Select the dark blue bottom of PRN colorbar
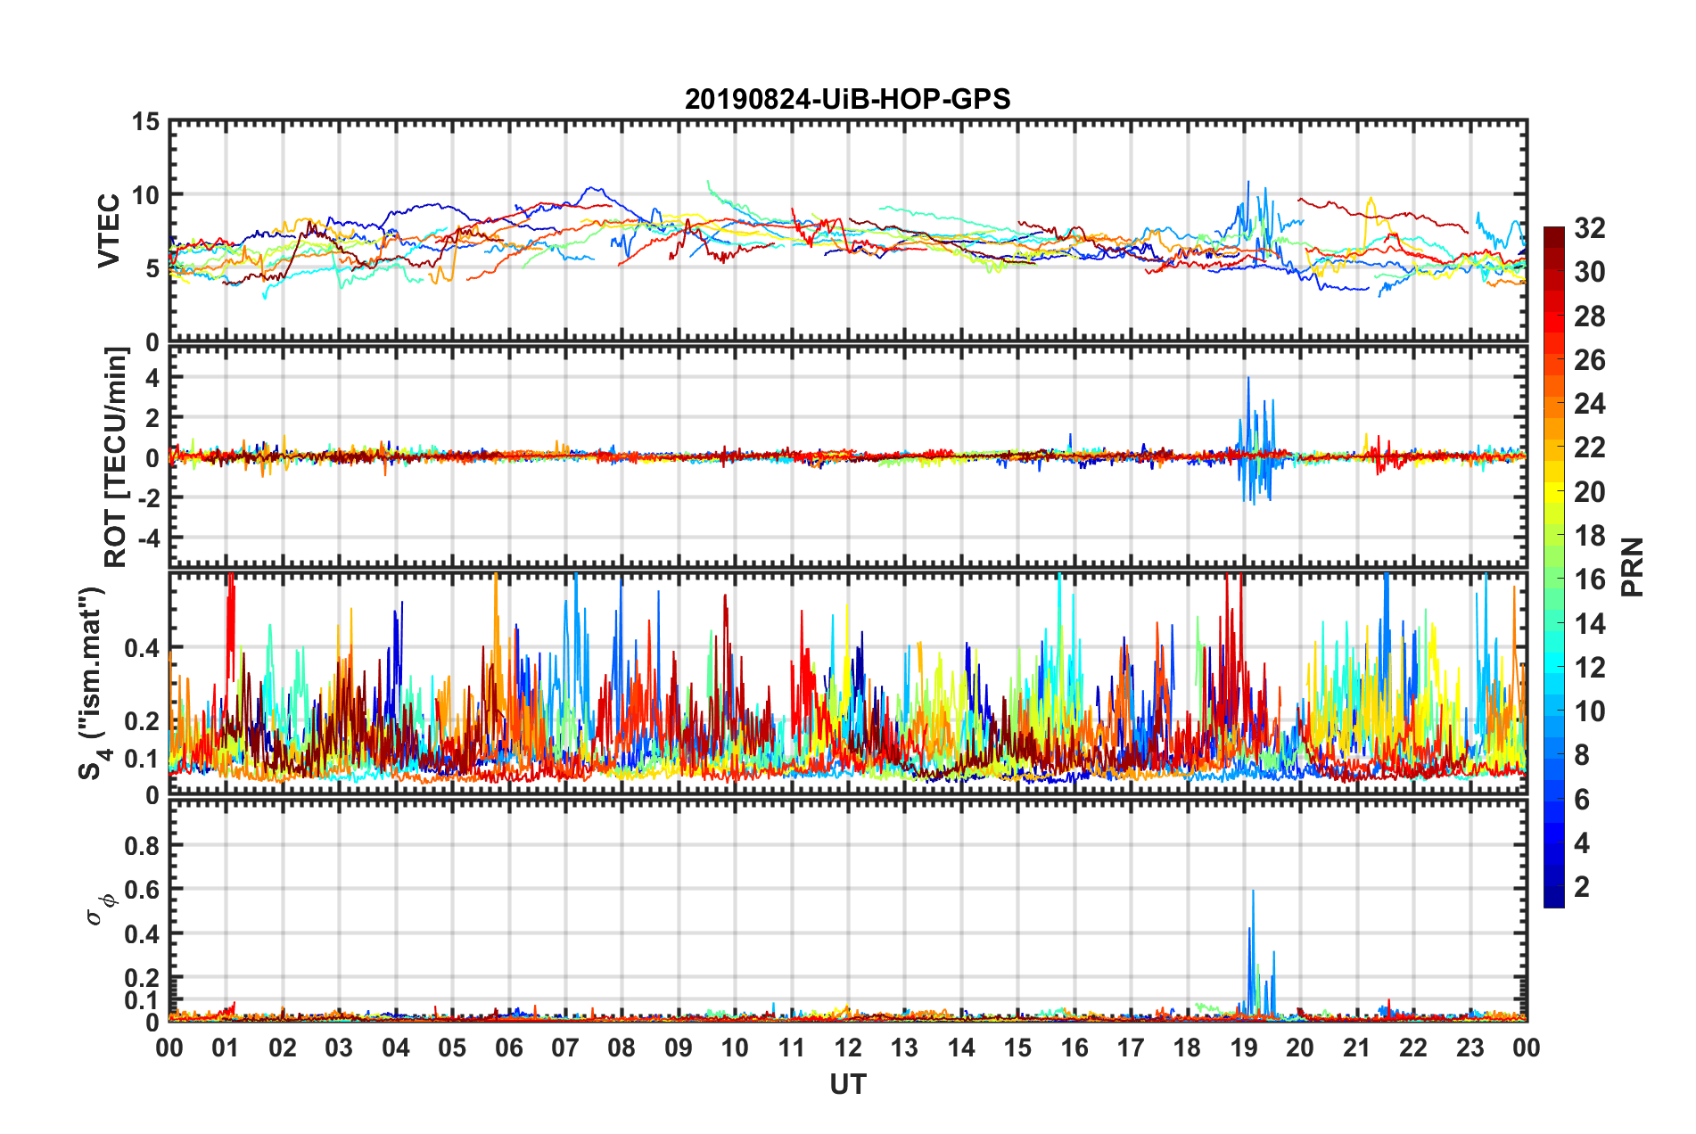 pyautogui.click(x=1553, y=900)
